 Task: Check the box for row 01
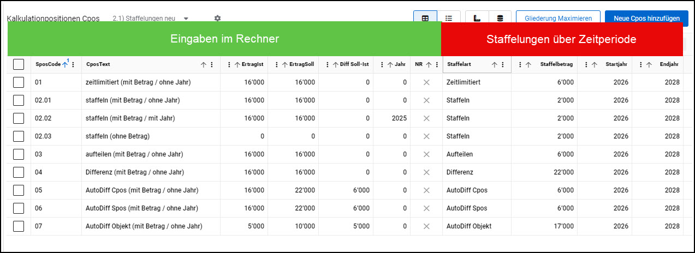click(x=19, y=82)
